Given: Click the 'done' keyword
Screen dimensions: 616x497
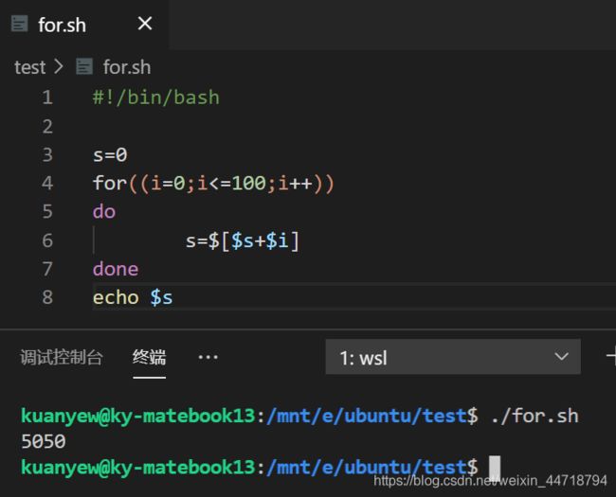Looking at the screenshot, I should 116,269.
